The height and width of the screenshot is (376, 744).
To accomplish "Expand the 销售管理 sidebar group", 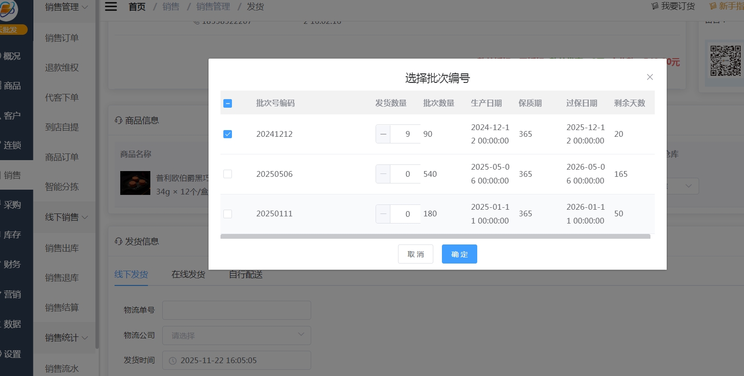I will 66,7.
